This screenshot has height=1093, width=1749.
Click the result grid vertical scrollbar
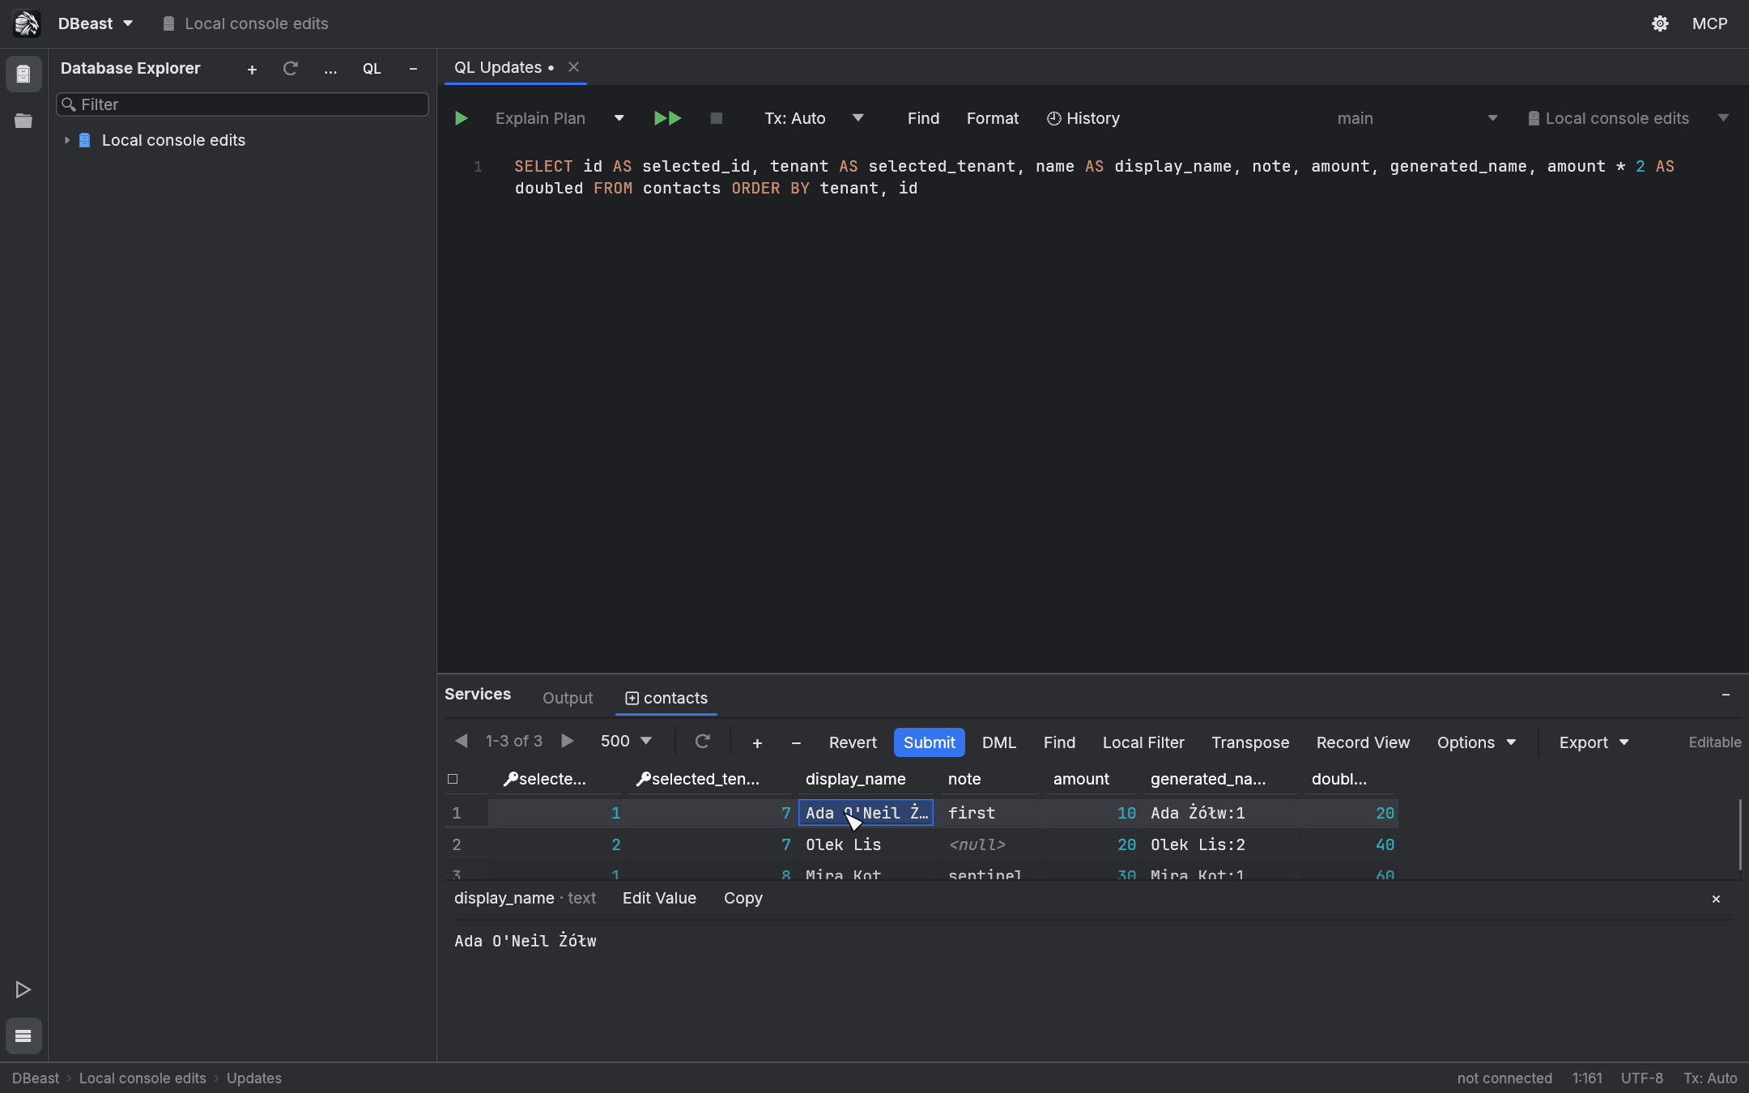1740,835
